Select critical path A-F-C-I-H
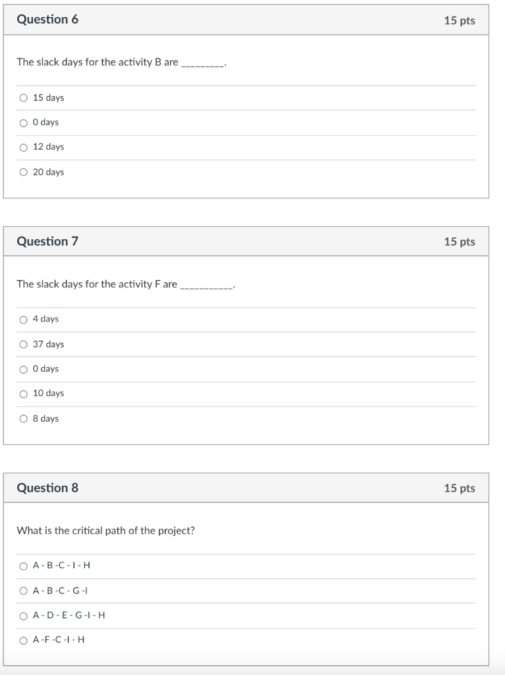The height and width of the screenshot is (675, 505). click(24, 640)
